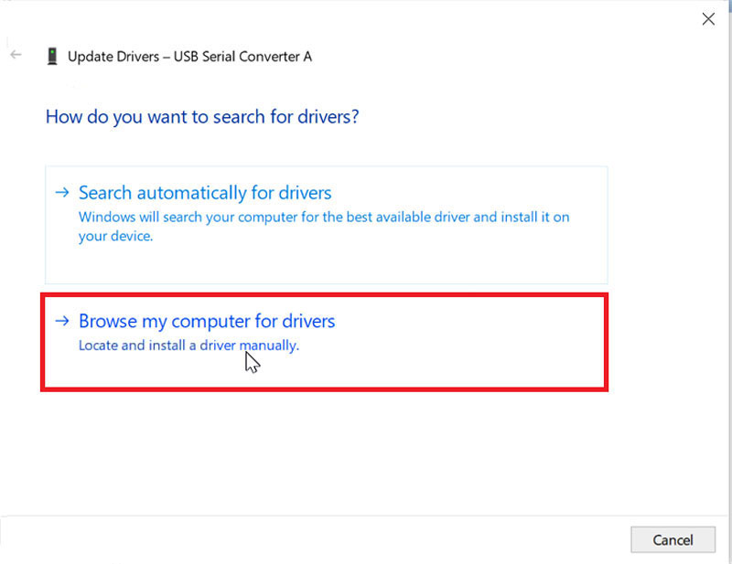This screenshot has width=732, height=564.
Task: Click the 'Locate and install a driver manually' text
Action: pyautogui.click(x=188, y=346)
